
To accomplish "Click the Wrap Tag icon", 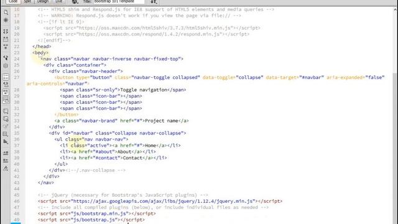I will [x=6, y=126].
